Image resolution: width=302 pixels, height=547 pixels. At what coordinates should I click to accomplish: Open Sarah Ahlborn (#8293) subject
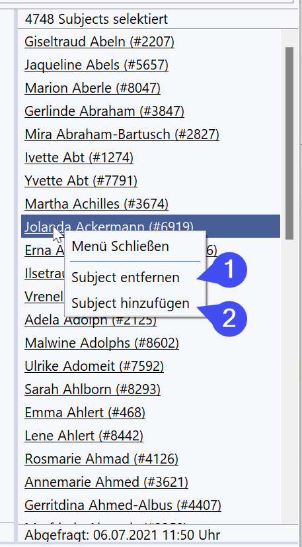[x=93, y=389]
